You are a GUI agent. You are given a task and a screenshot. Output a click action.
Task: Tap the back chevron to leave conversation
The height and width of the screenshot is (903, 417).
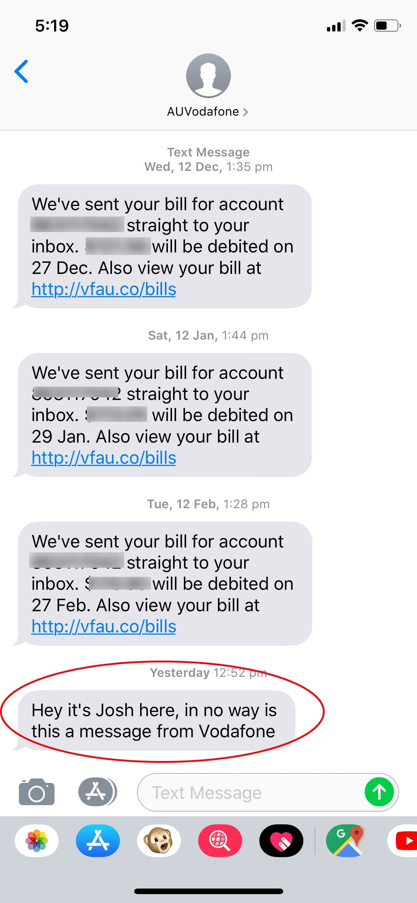pyautogui.click(x=21, y=72)
